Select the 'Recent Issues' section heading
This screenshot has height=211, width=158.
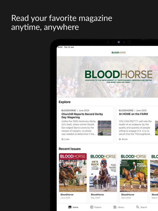pos(70,149)
